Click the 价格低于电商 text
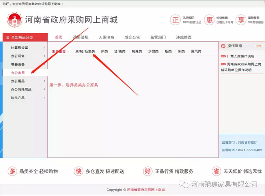Screen dimensions: 265x196 (x=225, y=22)
